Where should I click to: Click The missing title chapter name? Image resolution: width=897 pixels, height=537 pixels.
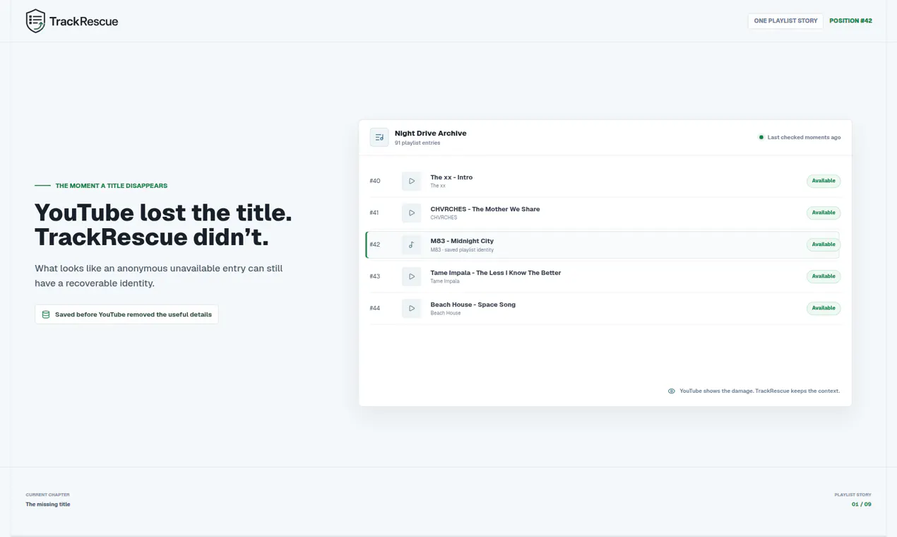(x=48, y=504)
